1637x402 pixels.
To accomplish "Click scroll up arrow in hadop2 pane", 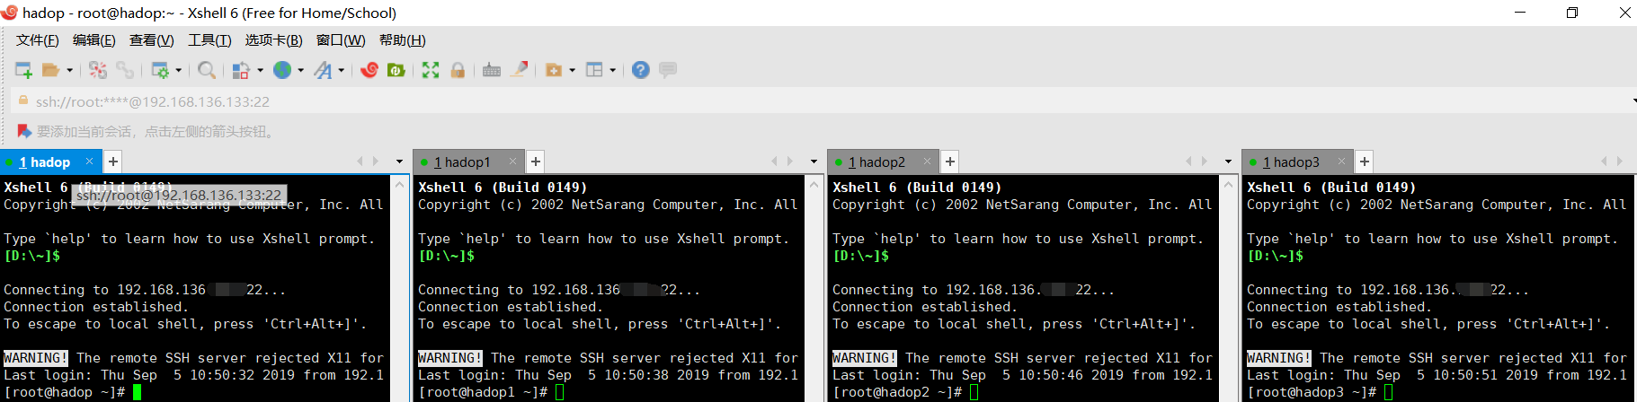I will (1229, 184).
